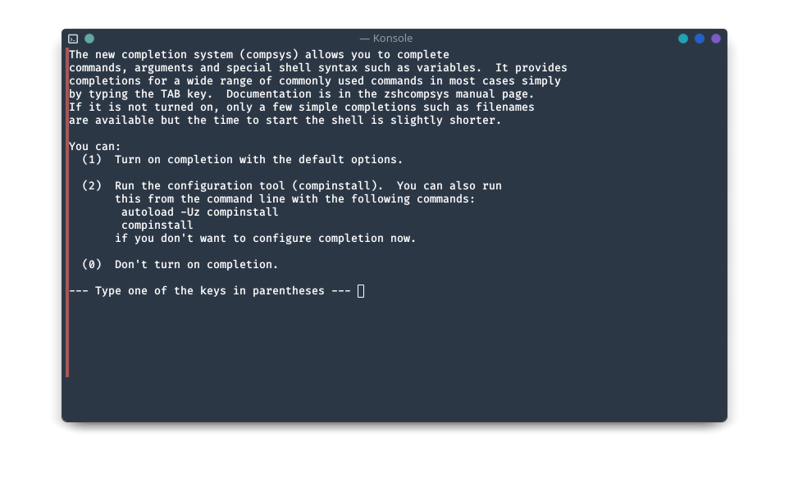Click the '(0)' option key text
This screenshot has width=789, height=492.
click(x=92, y=264)
